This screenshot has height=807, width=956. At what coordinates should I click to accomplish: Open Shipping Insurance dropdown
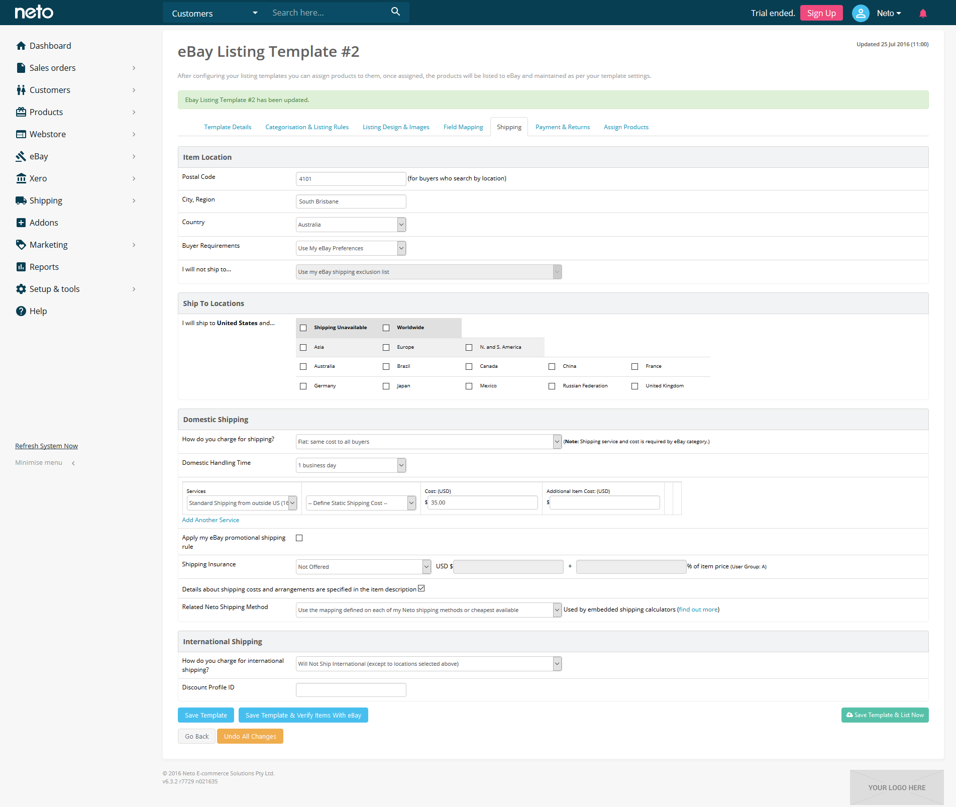363,567
